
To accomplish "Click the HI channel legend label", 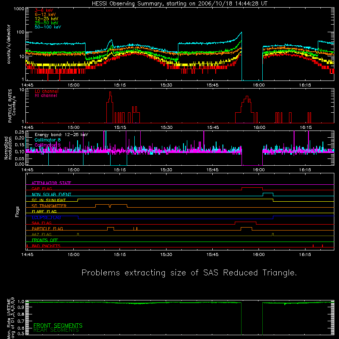I will [x=46, y=96].
